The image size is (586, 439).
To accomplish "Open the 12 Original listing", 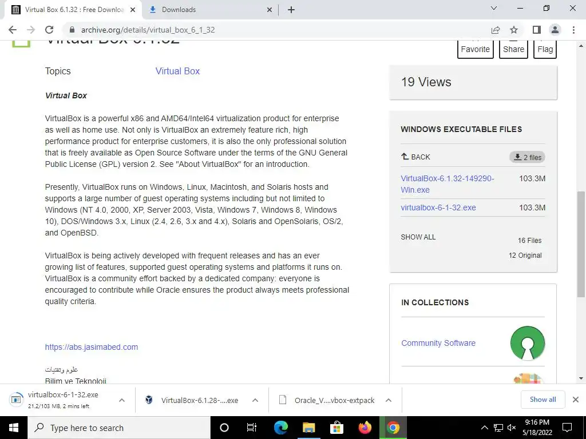I will 525,256.
